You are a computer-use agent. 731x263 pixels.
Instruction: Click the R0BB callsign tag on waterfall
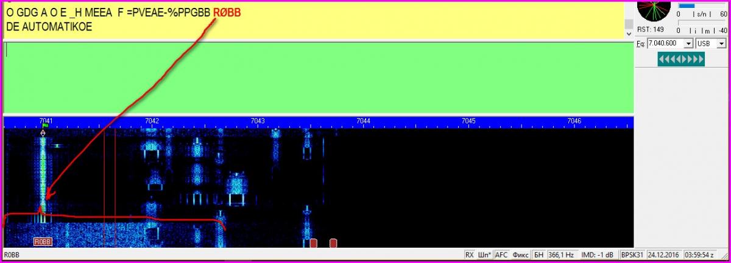[43, 242]
